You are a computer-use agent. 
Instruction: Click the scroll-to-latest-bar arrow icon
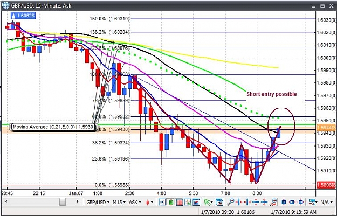[x=162, y=202]
